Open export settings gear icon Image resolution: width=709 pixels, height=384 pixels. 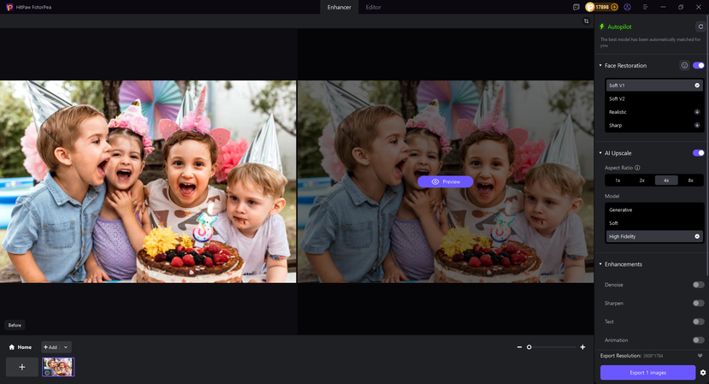[703, 373]
